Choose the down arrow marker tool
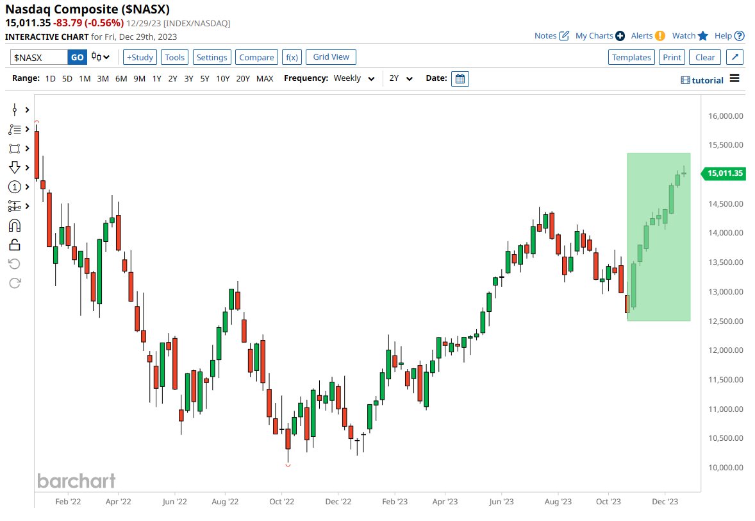This screenshot has width=755, height=521. [x=15, y=167]
